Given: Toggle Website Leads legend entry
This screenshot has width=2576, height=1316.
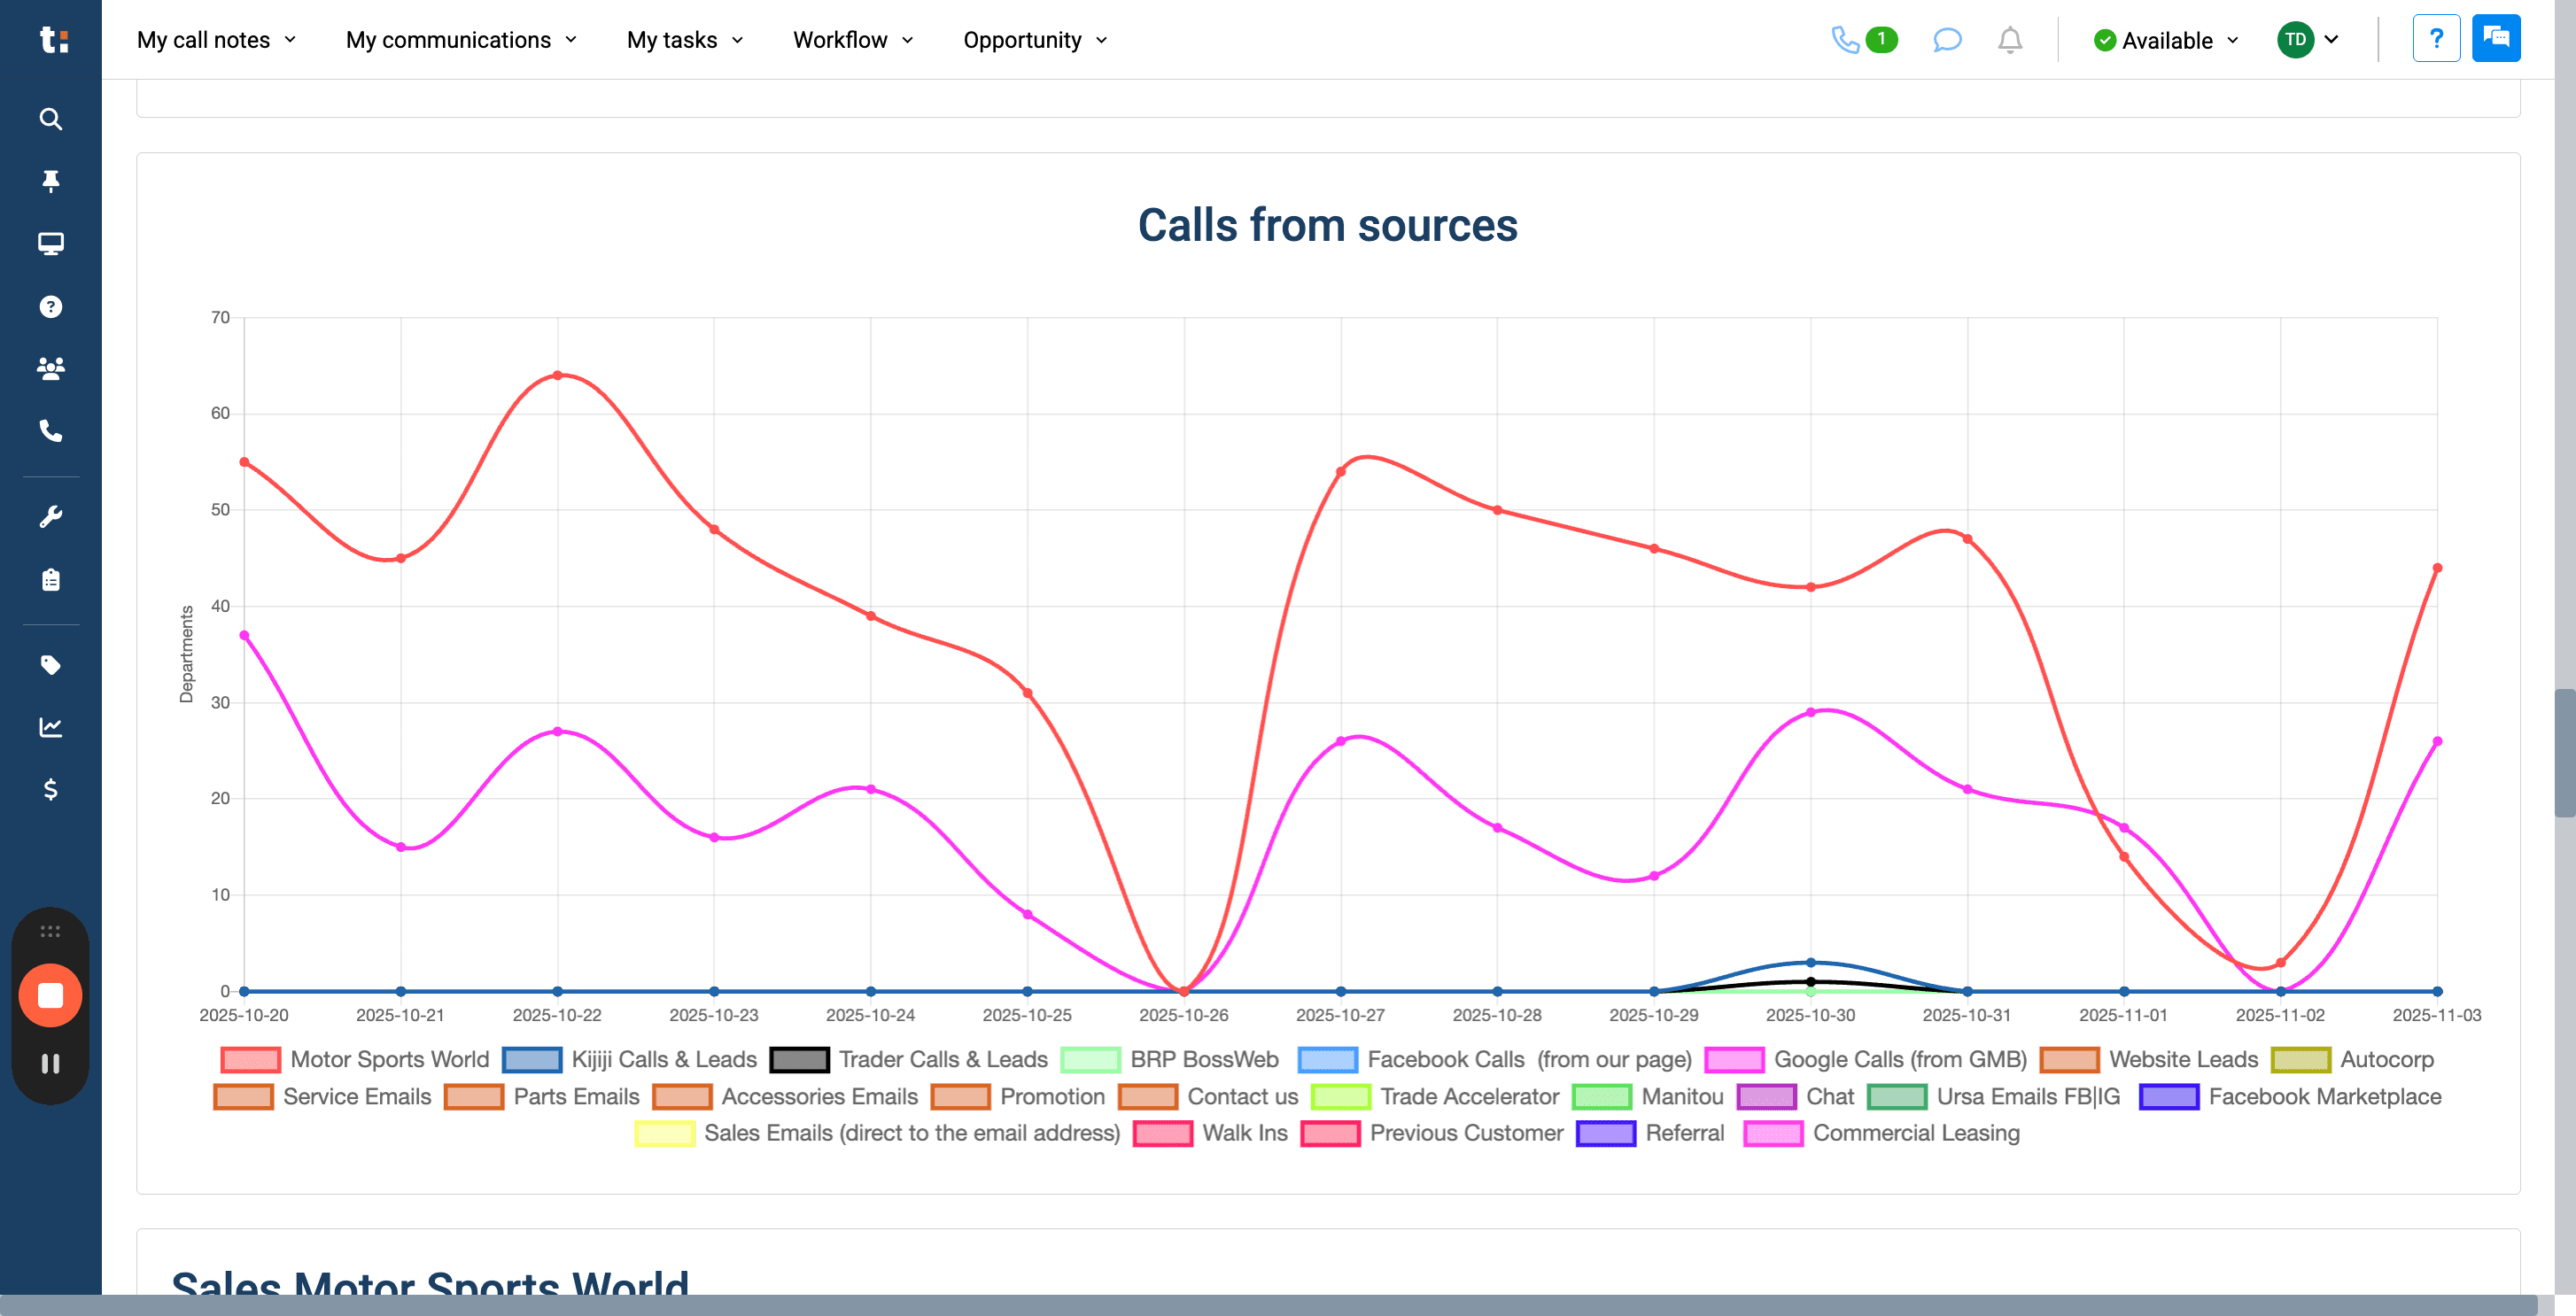Looking at the screenshot, I should [2149, 1059].
